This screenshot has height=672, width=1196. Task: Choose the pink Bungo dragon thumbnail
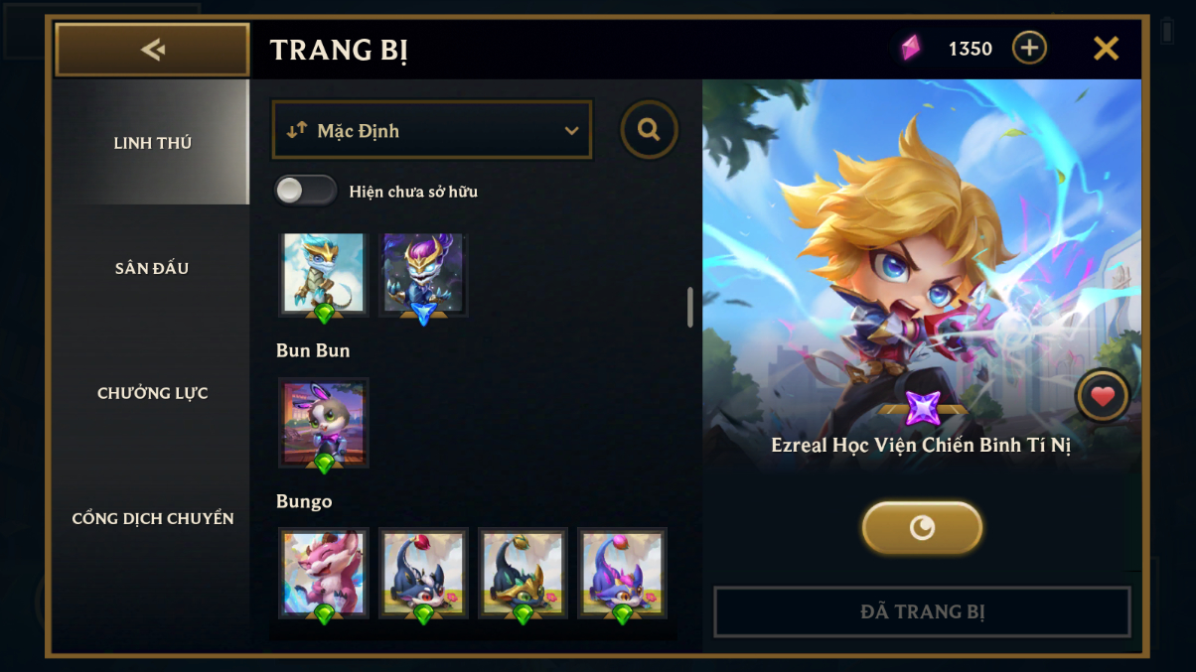pyautogui.click(x=324, y=573)
